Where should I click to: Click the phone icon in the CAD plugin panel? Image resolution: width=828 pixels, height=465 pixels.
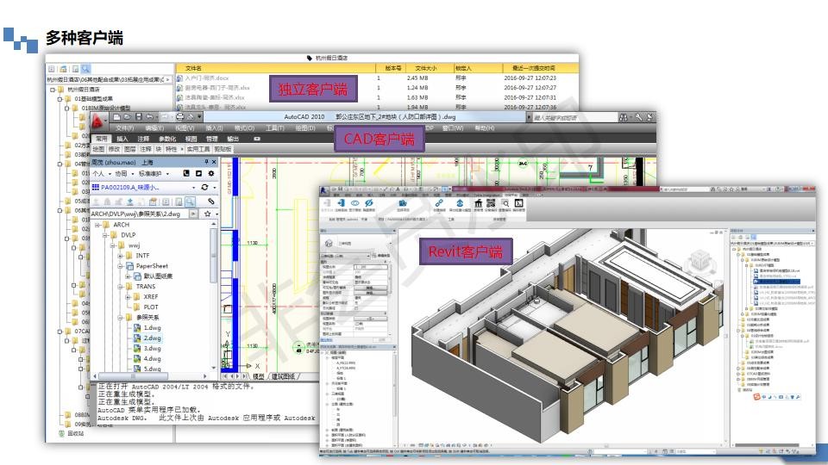click(186, 173)
